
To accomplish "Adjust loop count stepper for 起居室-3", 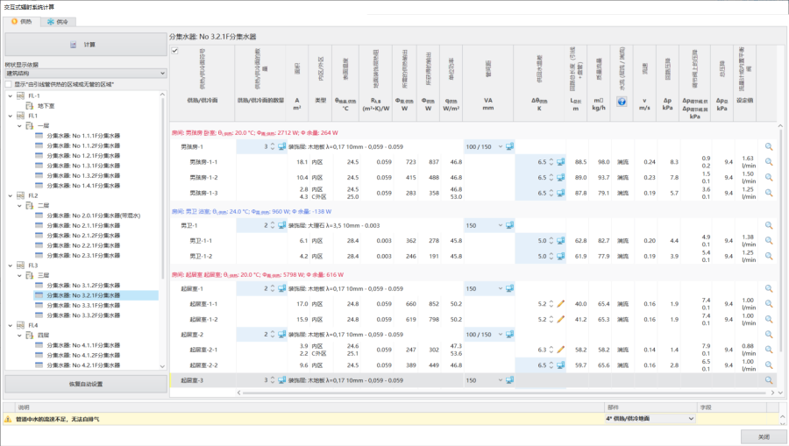I will tap(273, 380).
